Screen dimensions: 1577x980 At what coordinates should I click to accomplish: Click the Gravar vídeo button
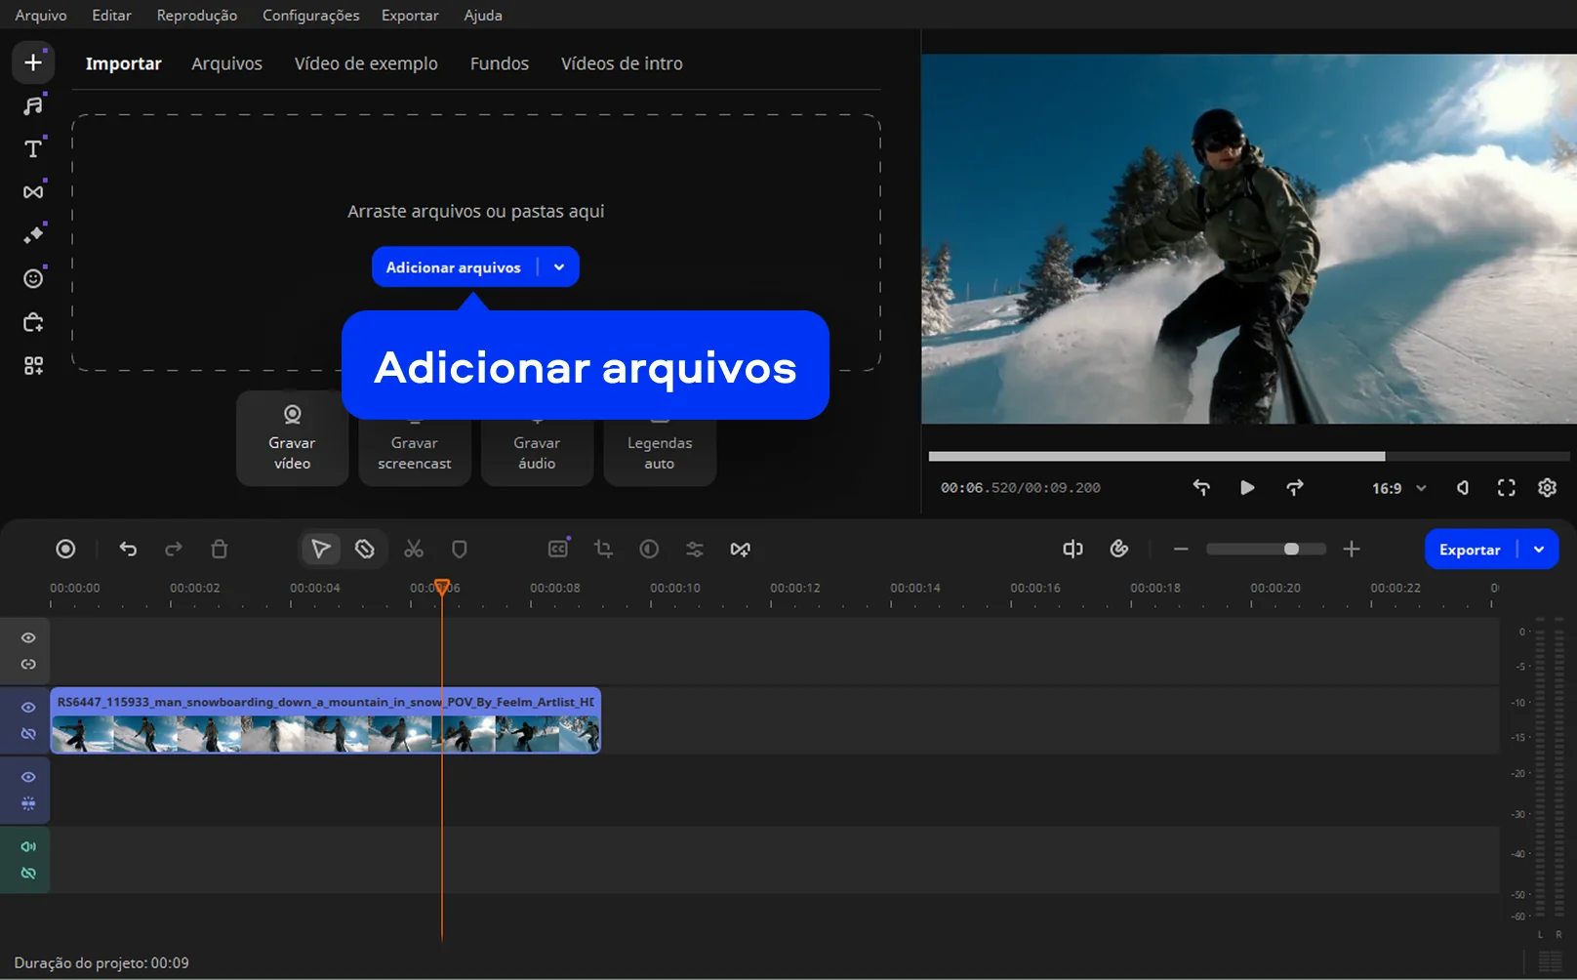292,438
